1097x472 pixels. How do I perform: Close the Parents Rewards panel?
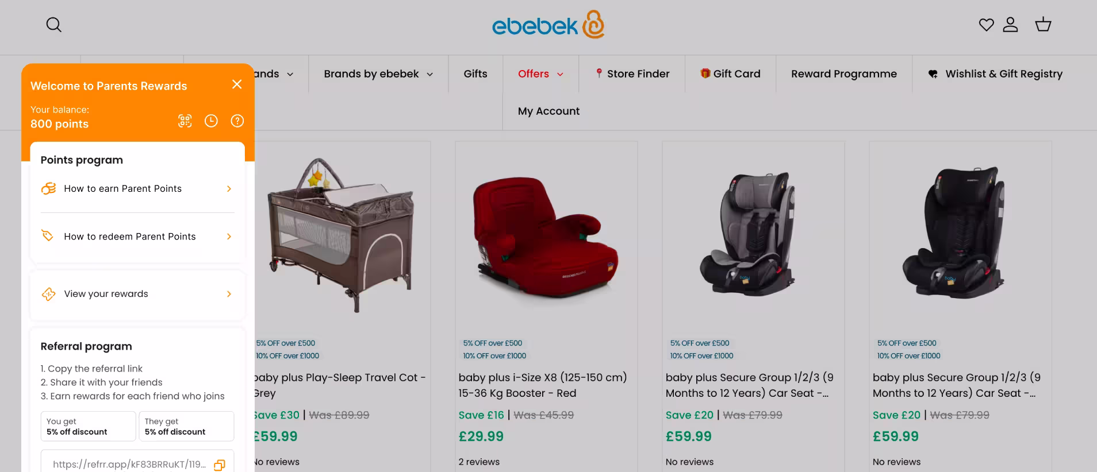(x=236, y=84)
